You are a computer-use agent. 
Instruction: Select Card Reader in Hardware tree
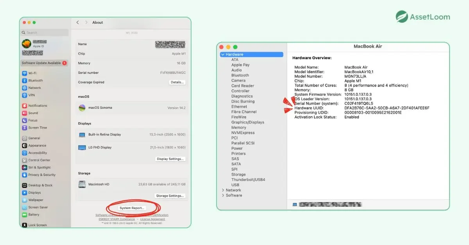pyautogui.click(x=243, y=86)
